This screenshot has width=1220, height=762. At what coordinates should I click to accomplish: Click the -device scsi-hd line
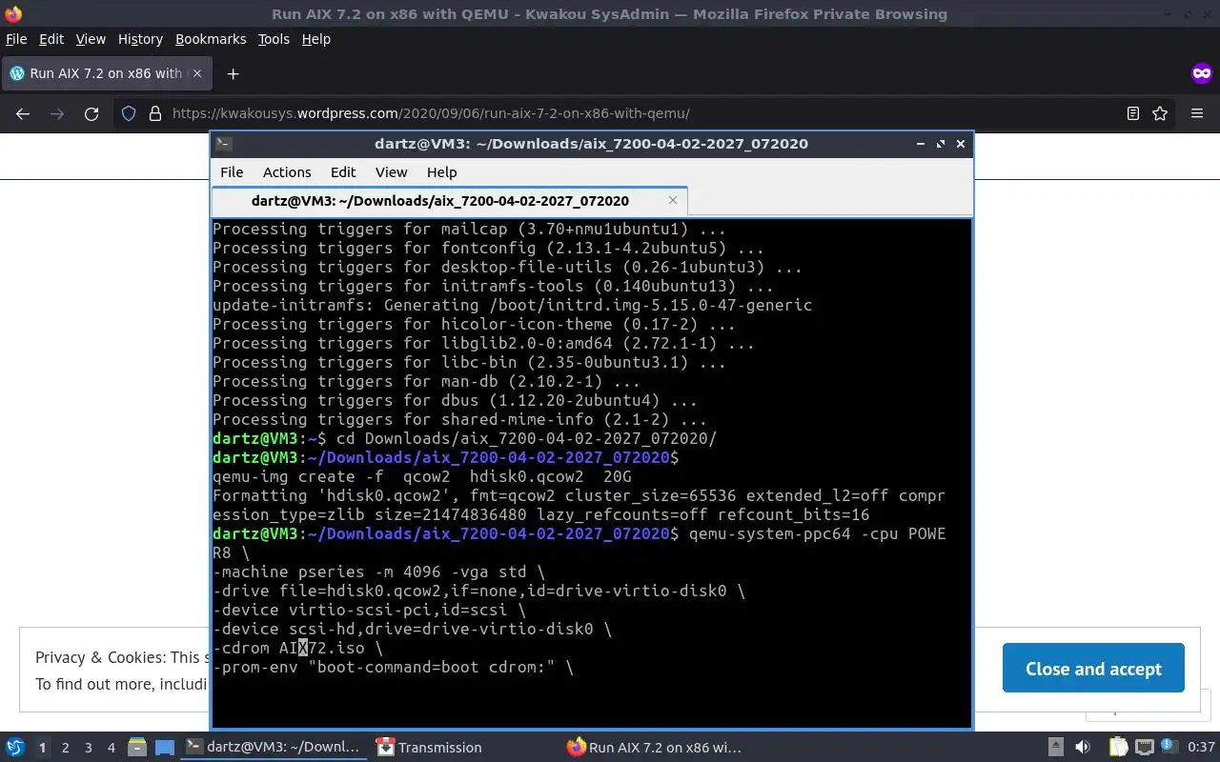(412, 629)
